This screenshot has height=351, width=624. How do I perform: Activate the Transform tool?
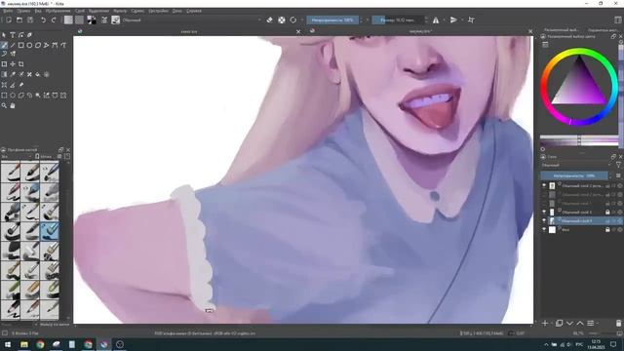[4, 64]
